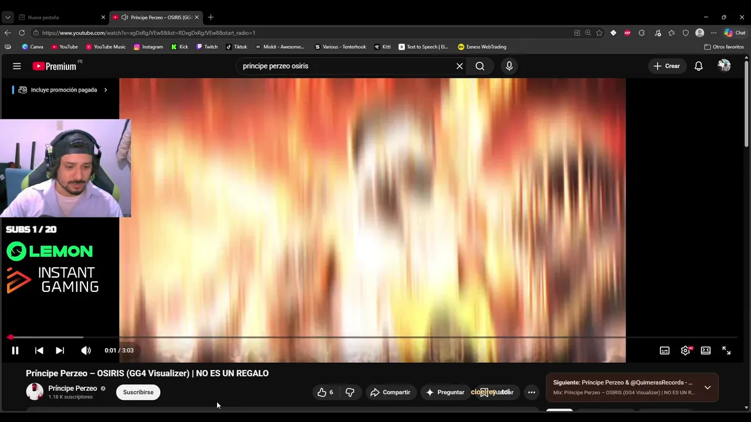Open the Kick bookmark
Image resolution: width=751 pixels, height=422 pixels.
click(180, 47)
